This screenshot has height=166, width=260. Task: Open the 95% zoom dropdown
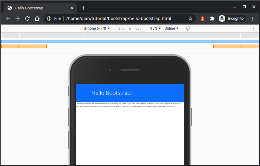155,28
